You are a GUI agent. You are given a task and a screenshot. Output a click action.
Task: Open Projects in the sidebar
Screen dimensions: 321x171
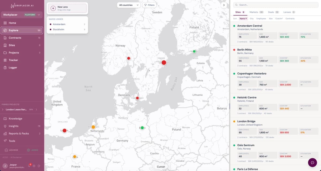(22, 53)
